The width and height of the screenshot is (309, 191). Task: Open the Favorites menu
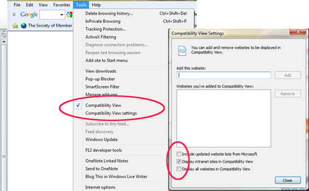click(62, 5)
